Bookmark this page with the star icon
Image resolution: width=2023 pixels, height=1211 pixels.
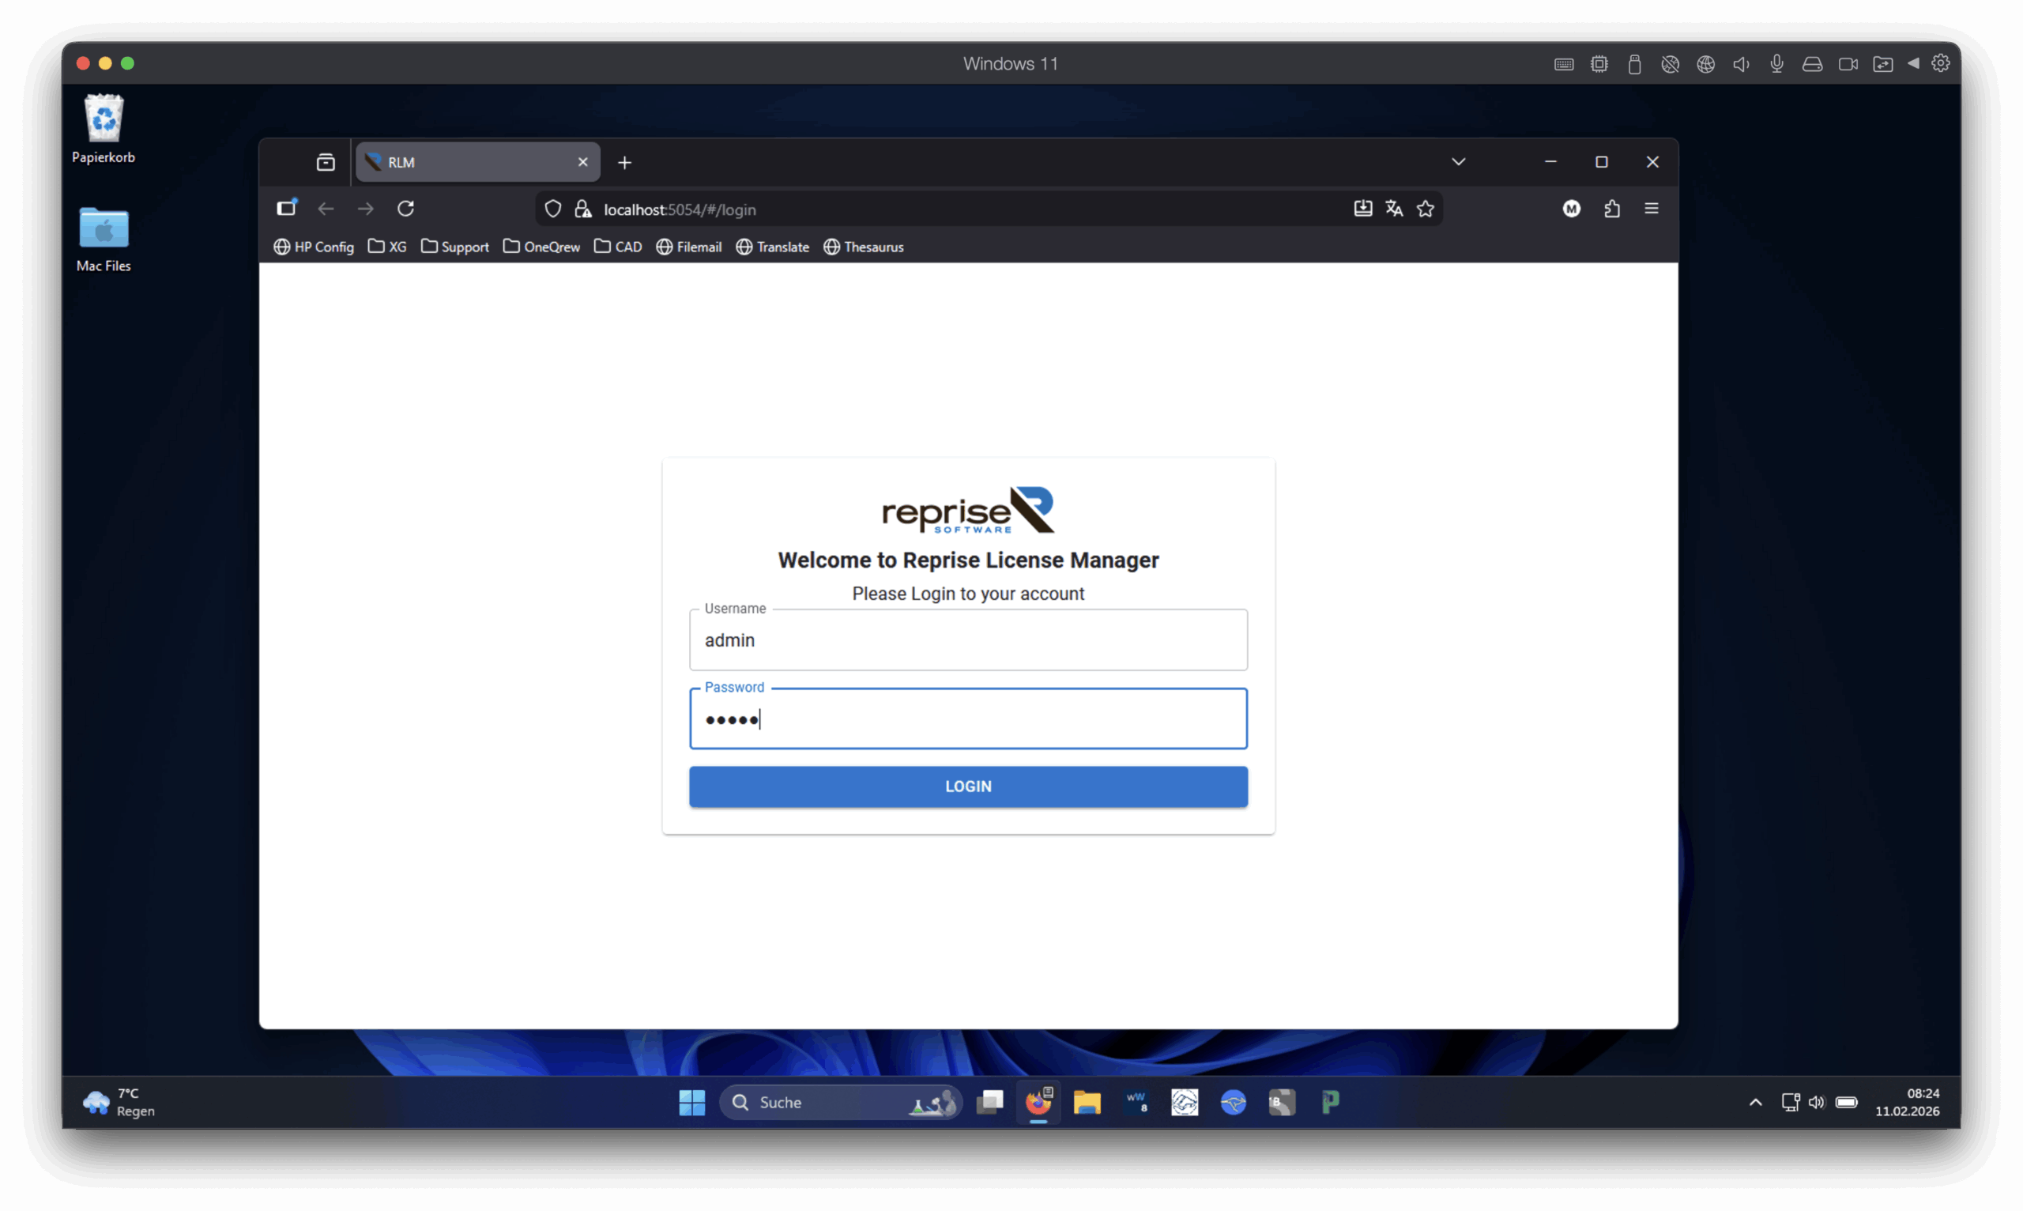click(1425, 209)
